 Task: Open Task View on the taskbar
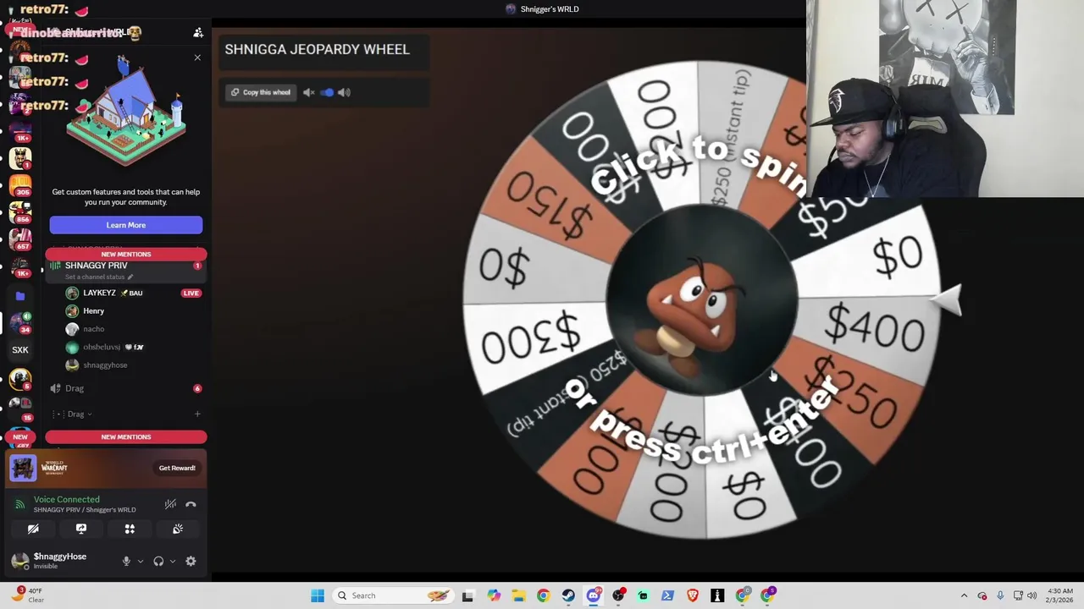(x=467, y=595)
